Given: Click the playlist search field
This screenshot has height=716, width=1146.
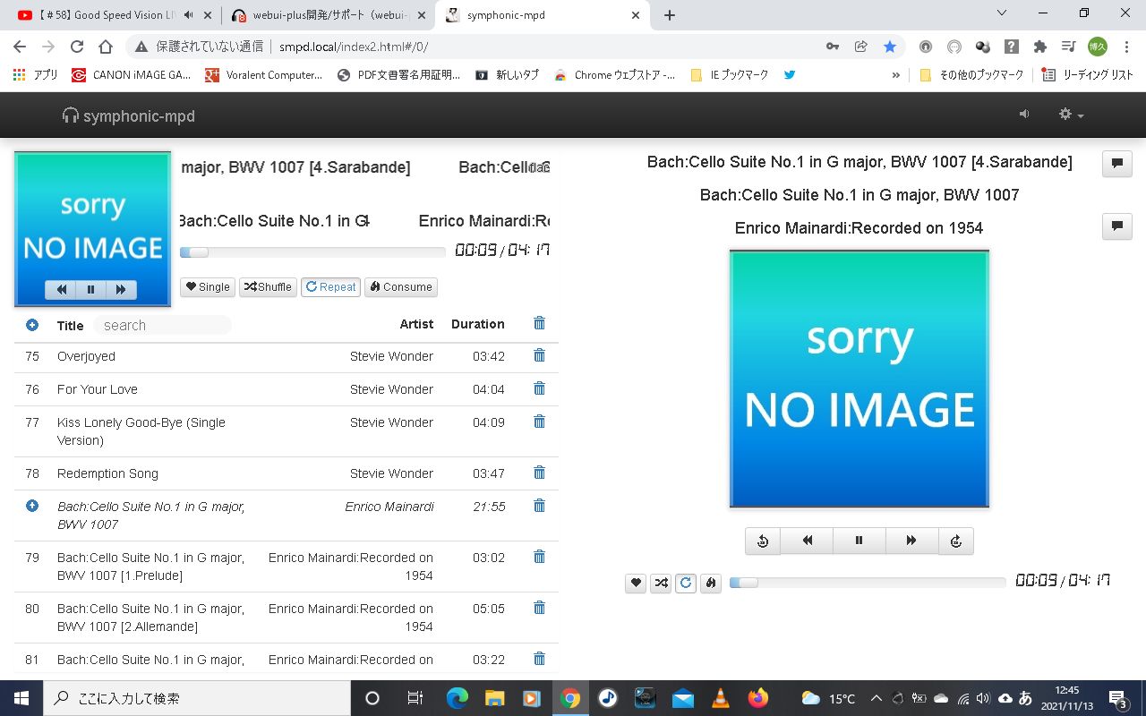Looking at the screenshot, I should [162, 325].
